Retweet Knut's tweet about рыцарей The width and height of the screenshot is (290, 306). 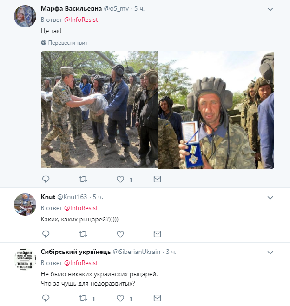click(x=83, y=234)
